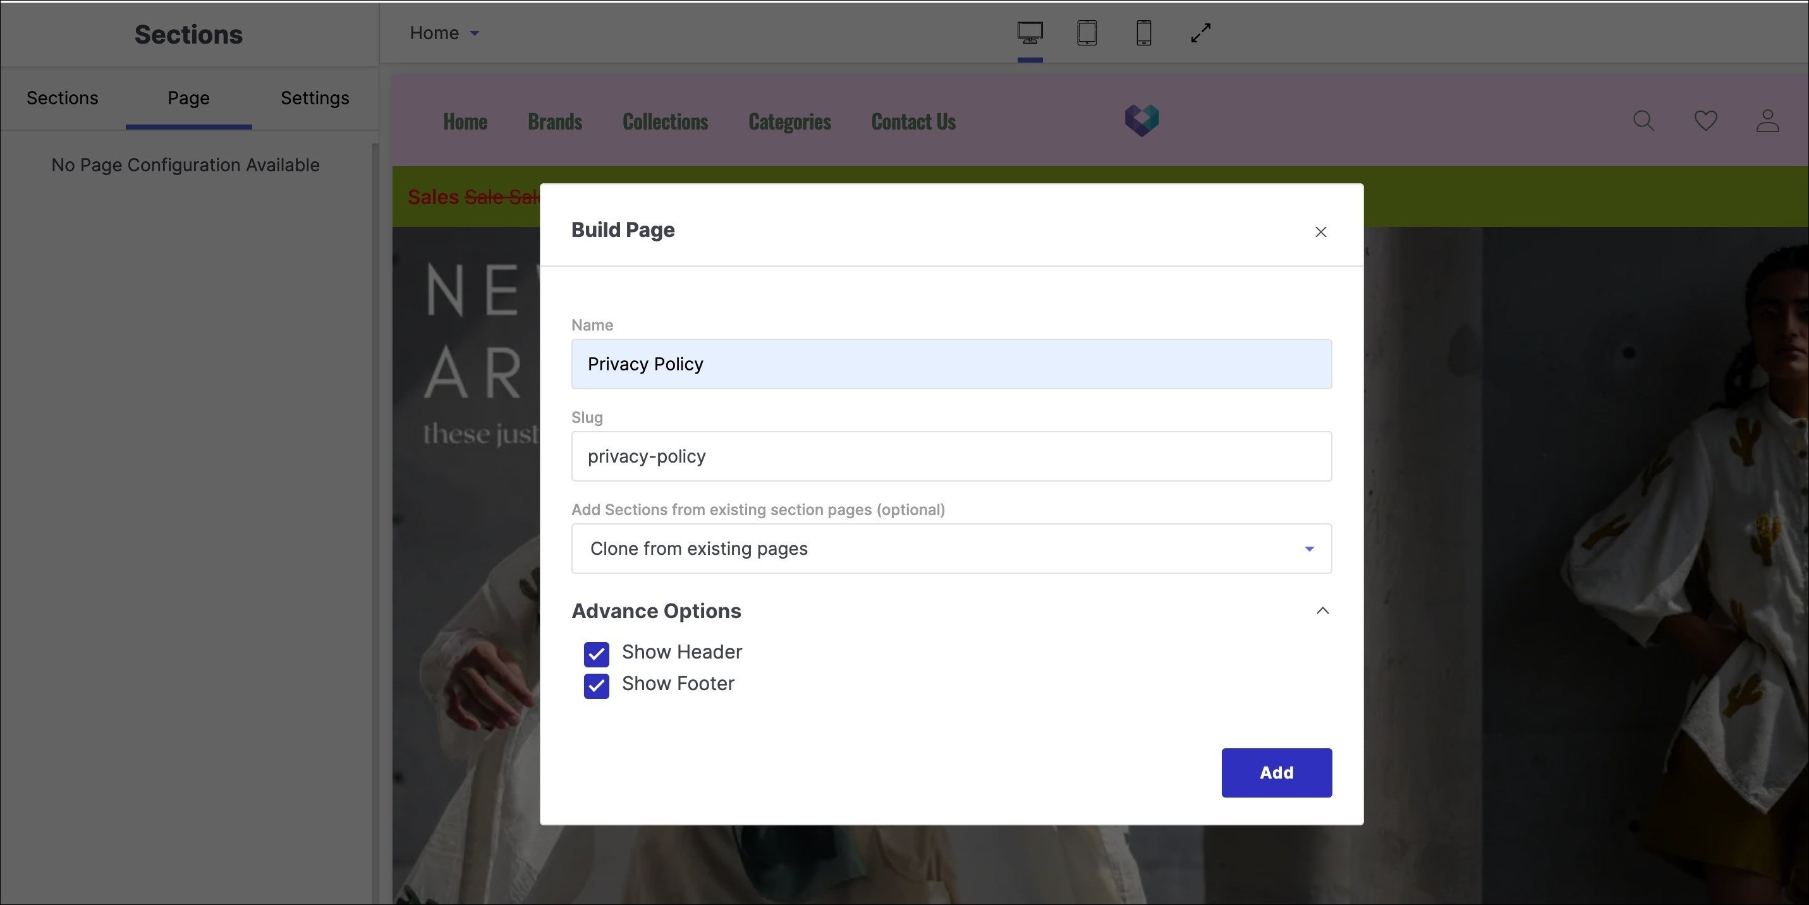Uncheck the Show Header checkbox
The width and height of the screenshot is (1809, 905).
[596, 653]
